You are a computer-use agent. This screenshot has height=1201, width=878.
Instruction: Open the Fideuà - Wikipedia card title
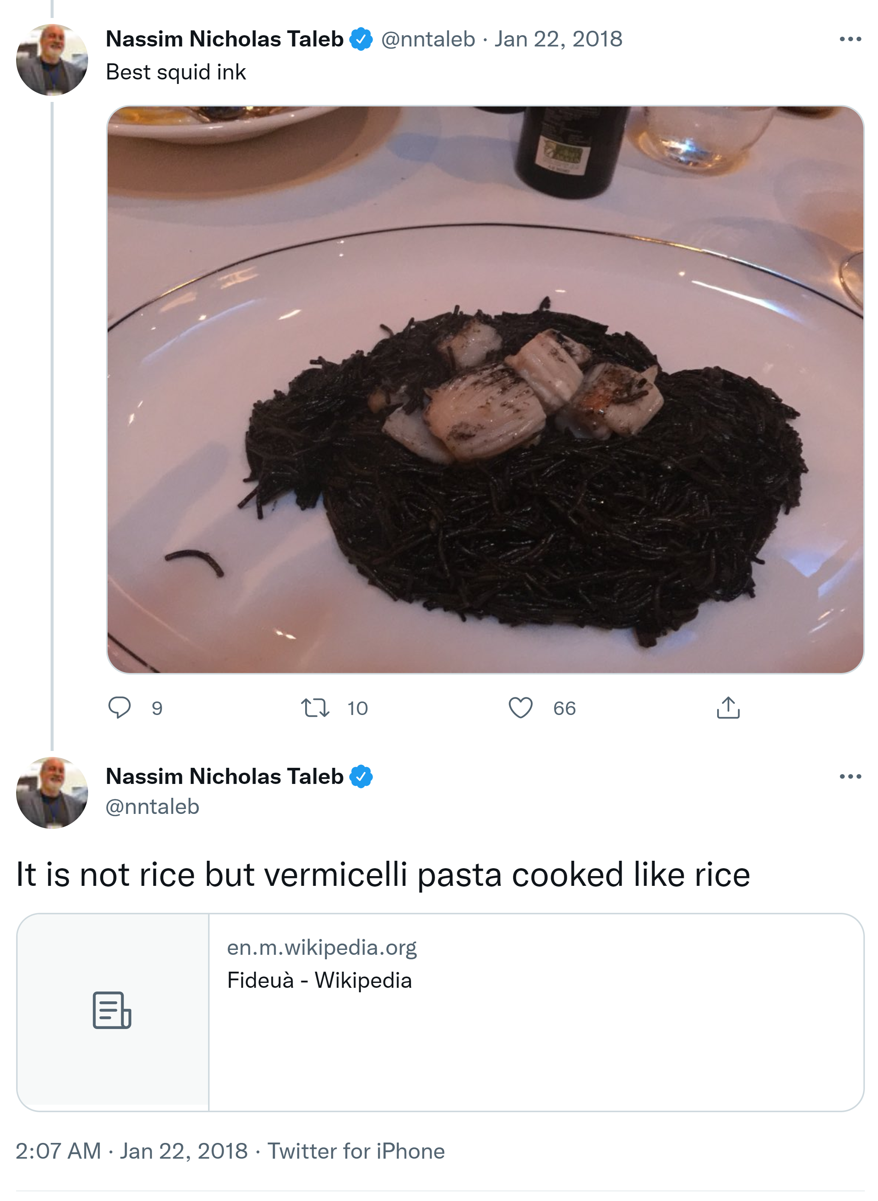point(319,980)
